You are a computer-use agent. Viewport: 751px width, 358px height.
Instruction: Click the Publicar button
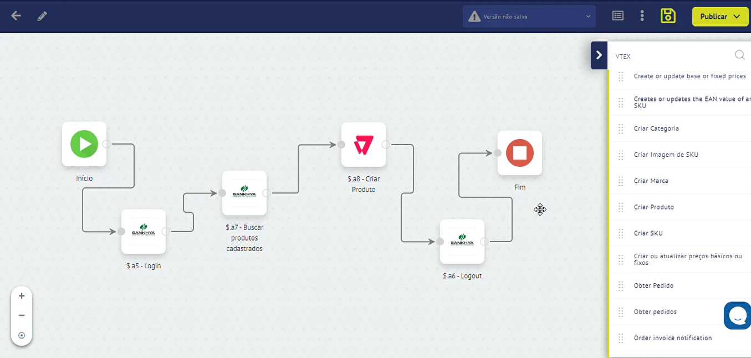point(715,17)
